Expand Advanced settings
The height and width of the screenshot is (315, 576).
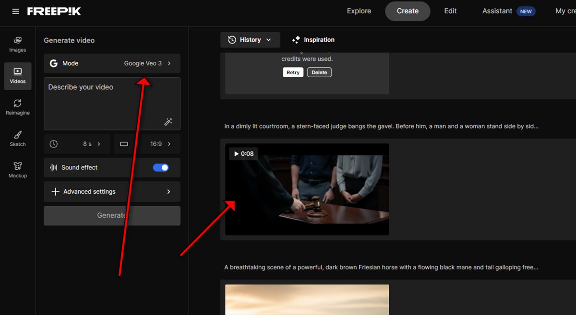pos(112,191)
